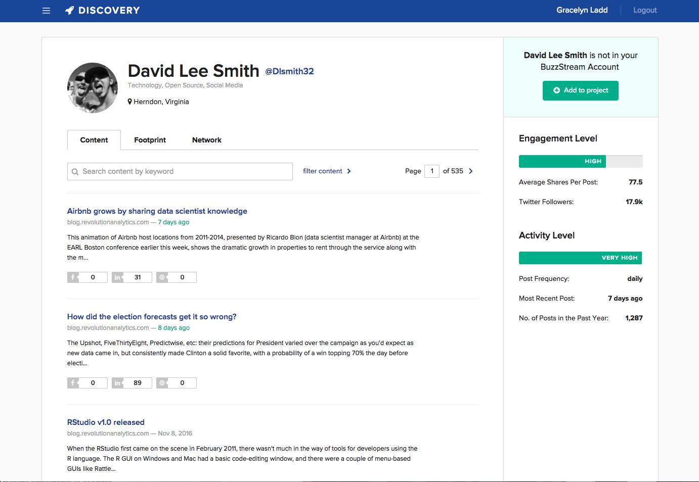Click the 1,287 posts value
This screenshot has width=699, height=482.
634,318
